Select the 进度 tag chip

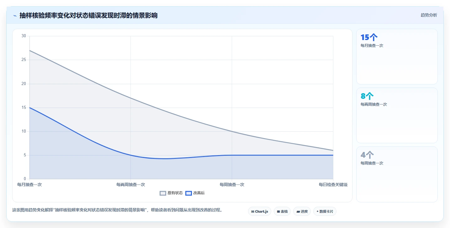[x=302, y=211]
